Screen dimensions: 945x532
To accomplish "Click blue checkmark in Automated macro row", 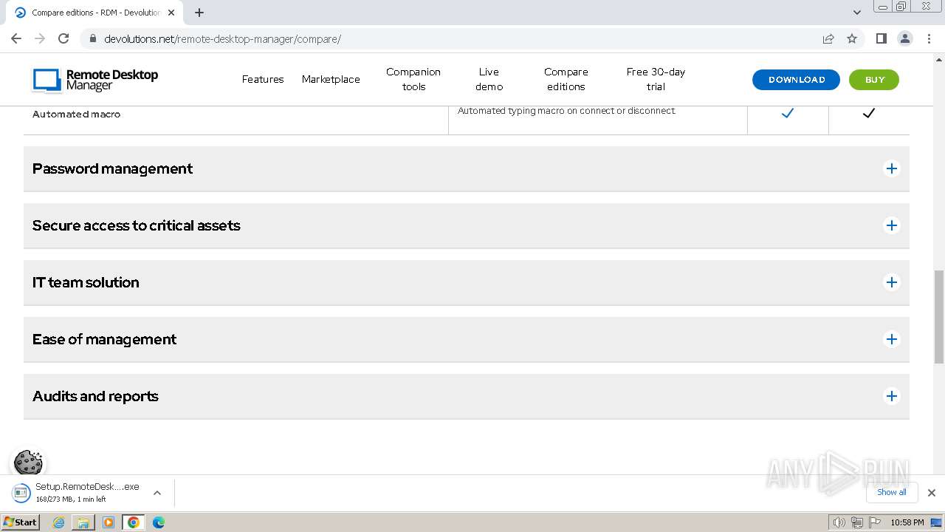I will pyautogui.click(x=788, y=113).
